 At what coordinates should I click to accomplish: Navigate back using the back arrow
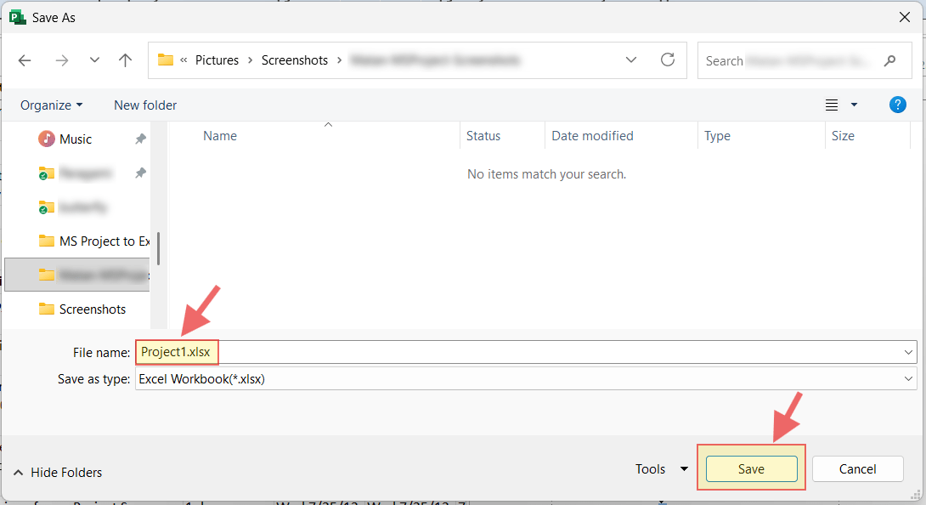point(24,60)
